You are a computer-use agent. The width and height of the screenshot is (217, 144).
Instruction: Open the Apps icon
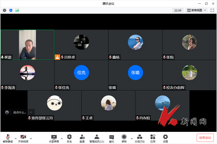pyautogui.click(x=153, y=138)
